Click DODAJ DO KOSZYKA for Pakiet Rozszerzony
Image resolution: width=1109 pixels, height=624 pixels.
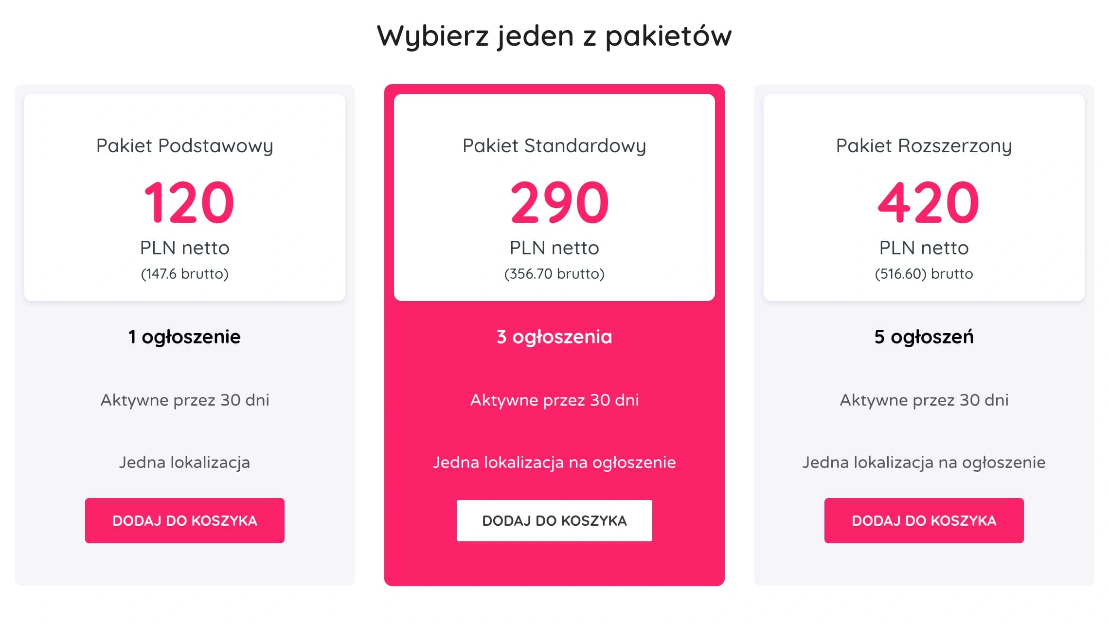[924, 520]
